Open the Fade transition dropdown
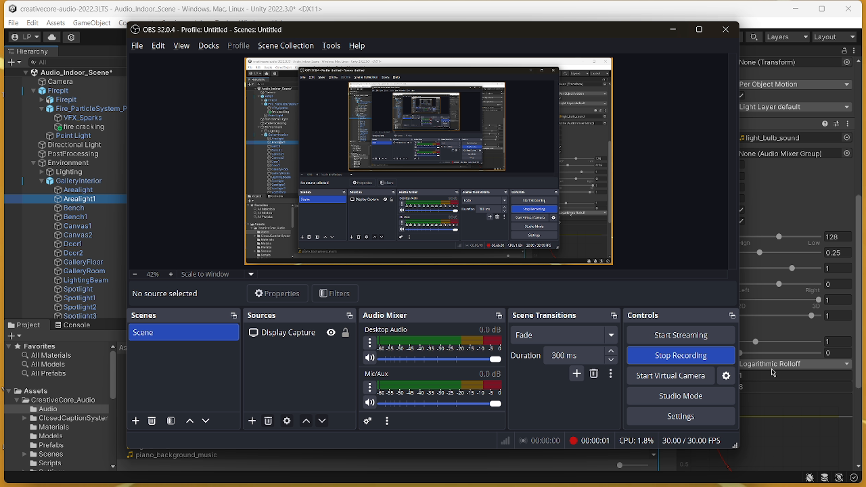The height and width of the screenshot is (487, 866). click(x=611, y=335)
